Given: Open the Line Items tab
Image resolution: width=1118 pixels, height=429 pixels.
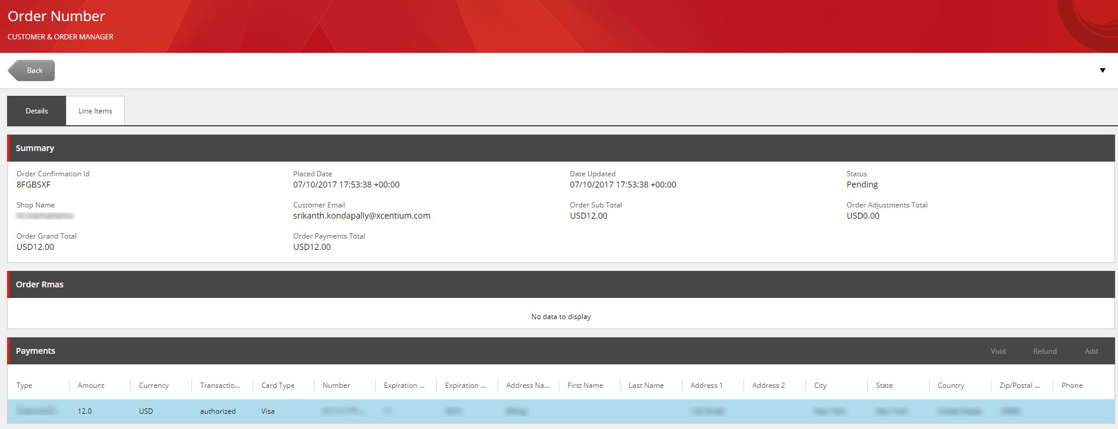Looking at the screenshot, I should [95, 111].
